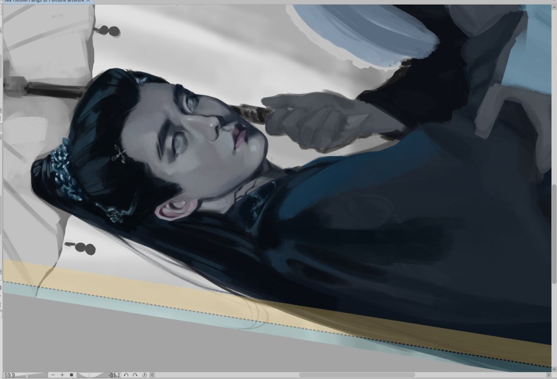557x379 pixels.
Task: Click the fit-to-screen square button
Action: pyautogui.click(x=71, y=375)
